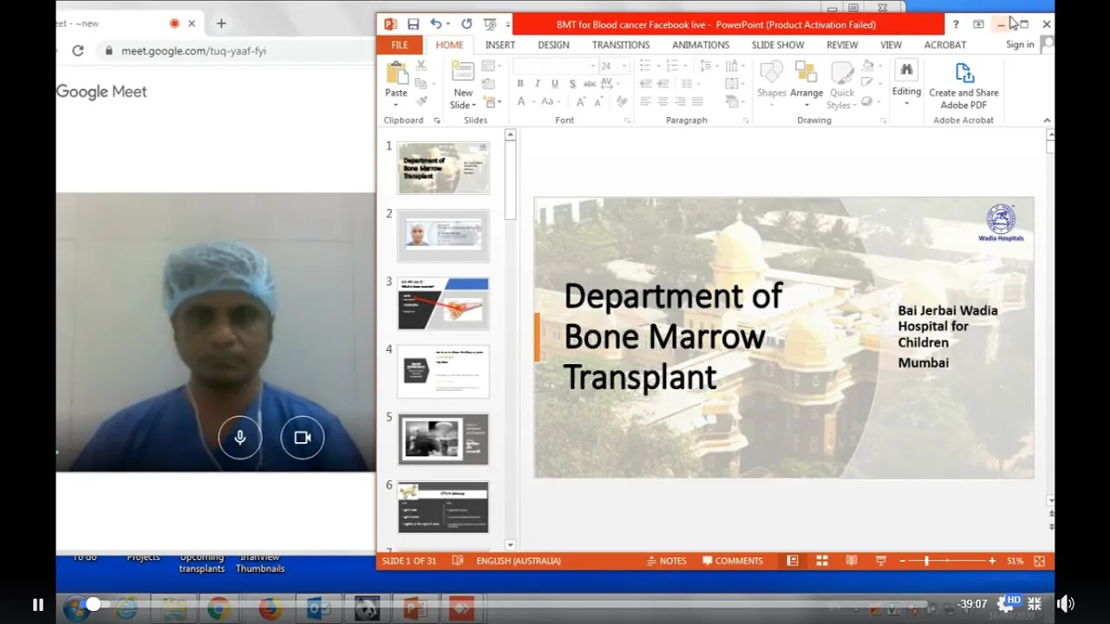The height and width of the screenshot is (624, 1110).
Task: Justify text in Paragraph group
Action: pos(697,101)
